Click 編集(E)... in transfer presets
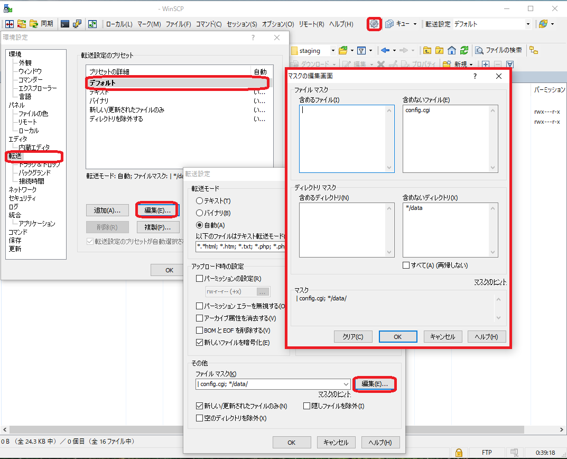The height and width of the screenshot is (459, 567). [x=157, y=210]
